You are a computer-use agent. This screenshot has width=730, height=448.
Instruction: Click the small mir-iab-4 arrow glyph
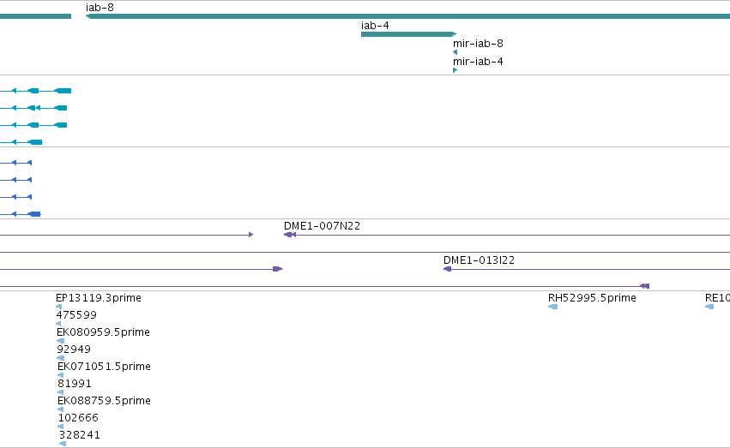(x=455, y=70)
